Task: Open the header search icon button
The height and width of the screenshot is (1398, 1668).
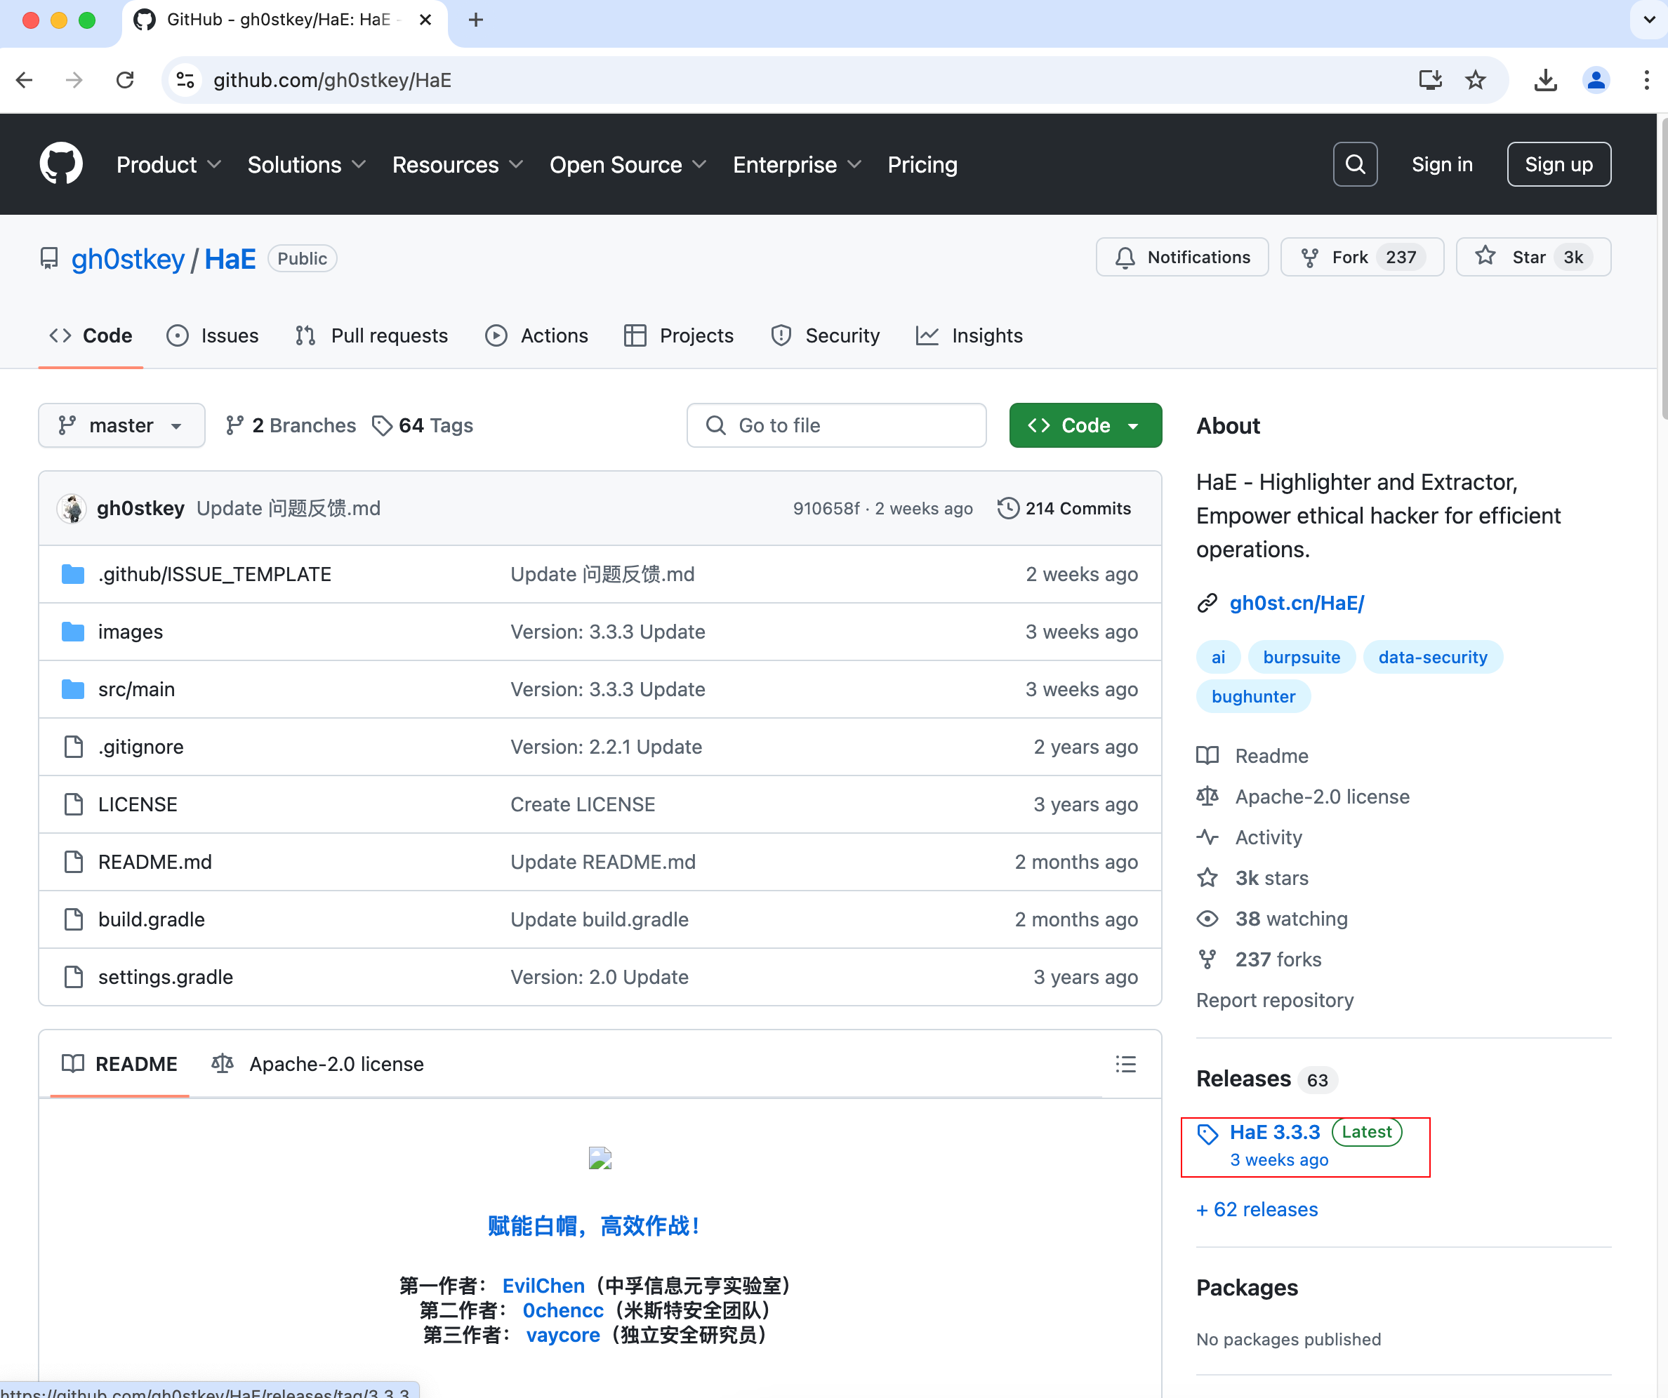Action: coord(1354,164)
